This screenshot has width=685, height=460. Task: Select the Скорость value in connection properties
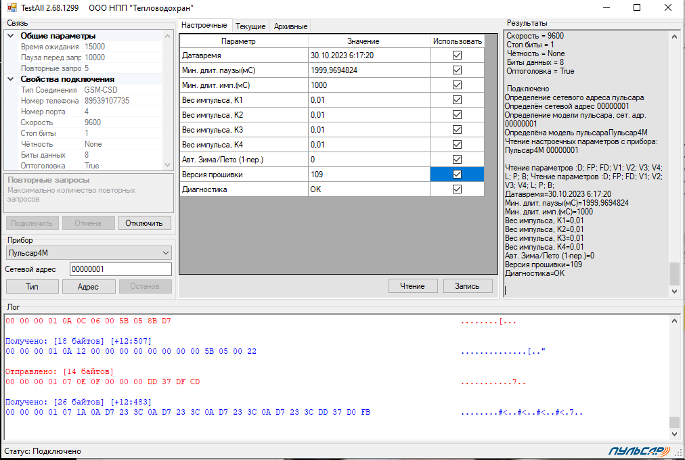122,122
